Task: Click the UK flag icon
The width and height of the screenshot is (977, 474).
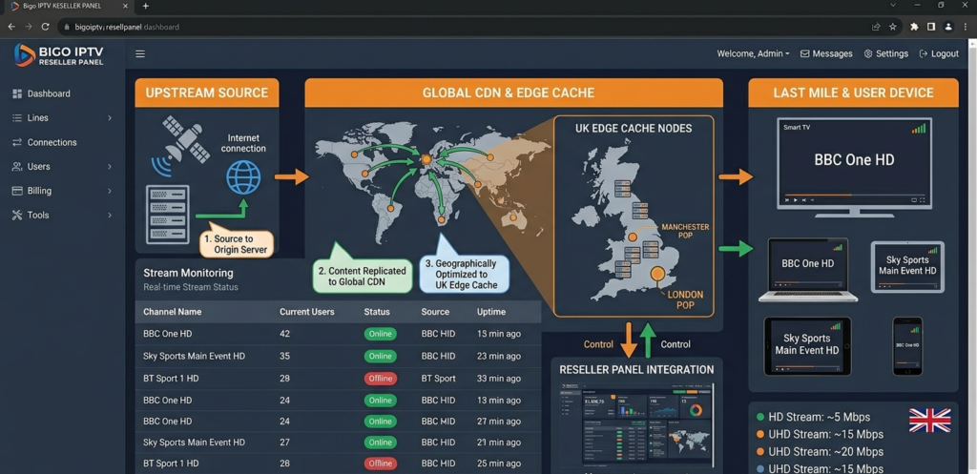Action: coord(929,421)
